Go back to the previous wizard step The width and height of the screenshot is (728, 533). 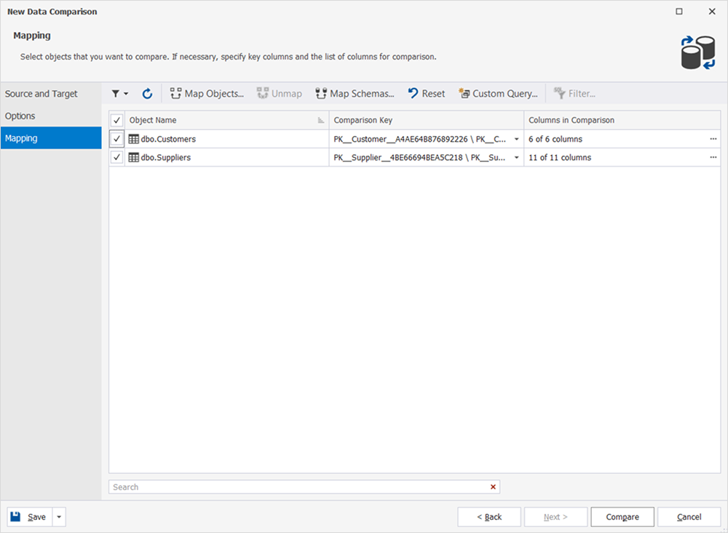[x=488, y=516]
